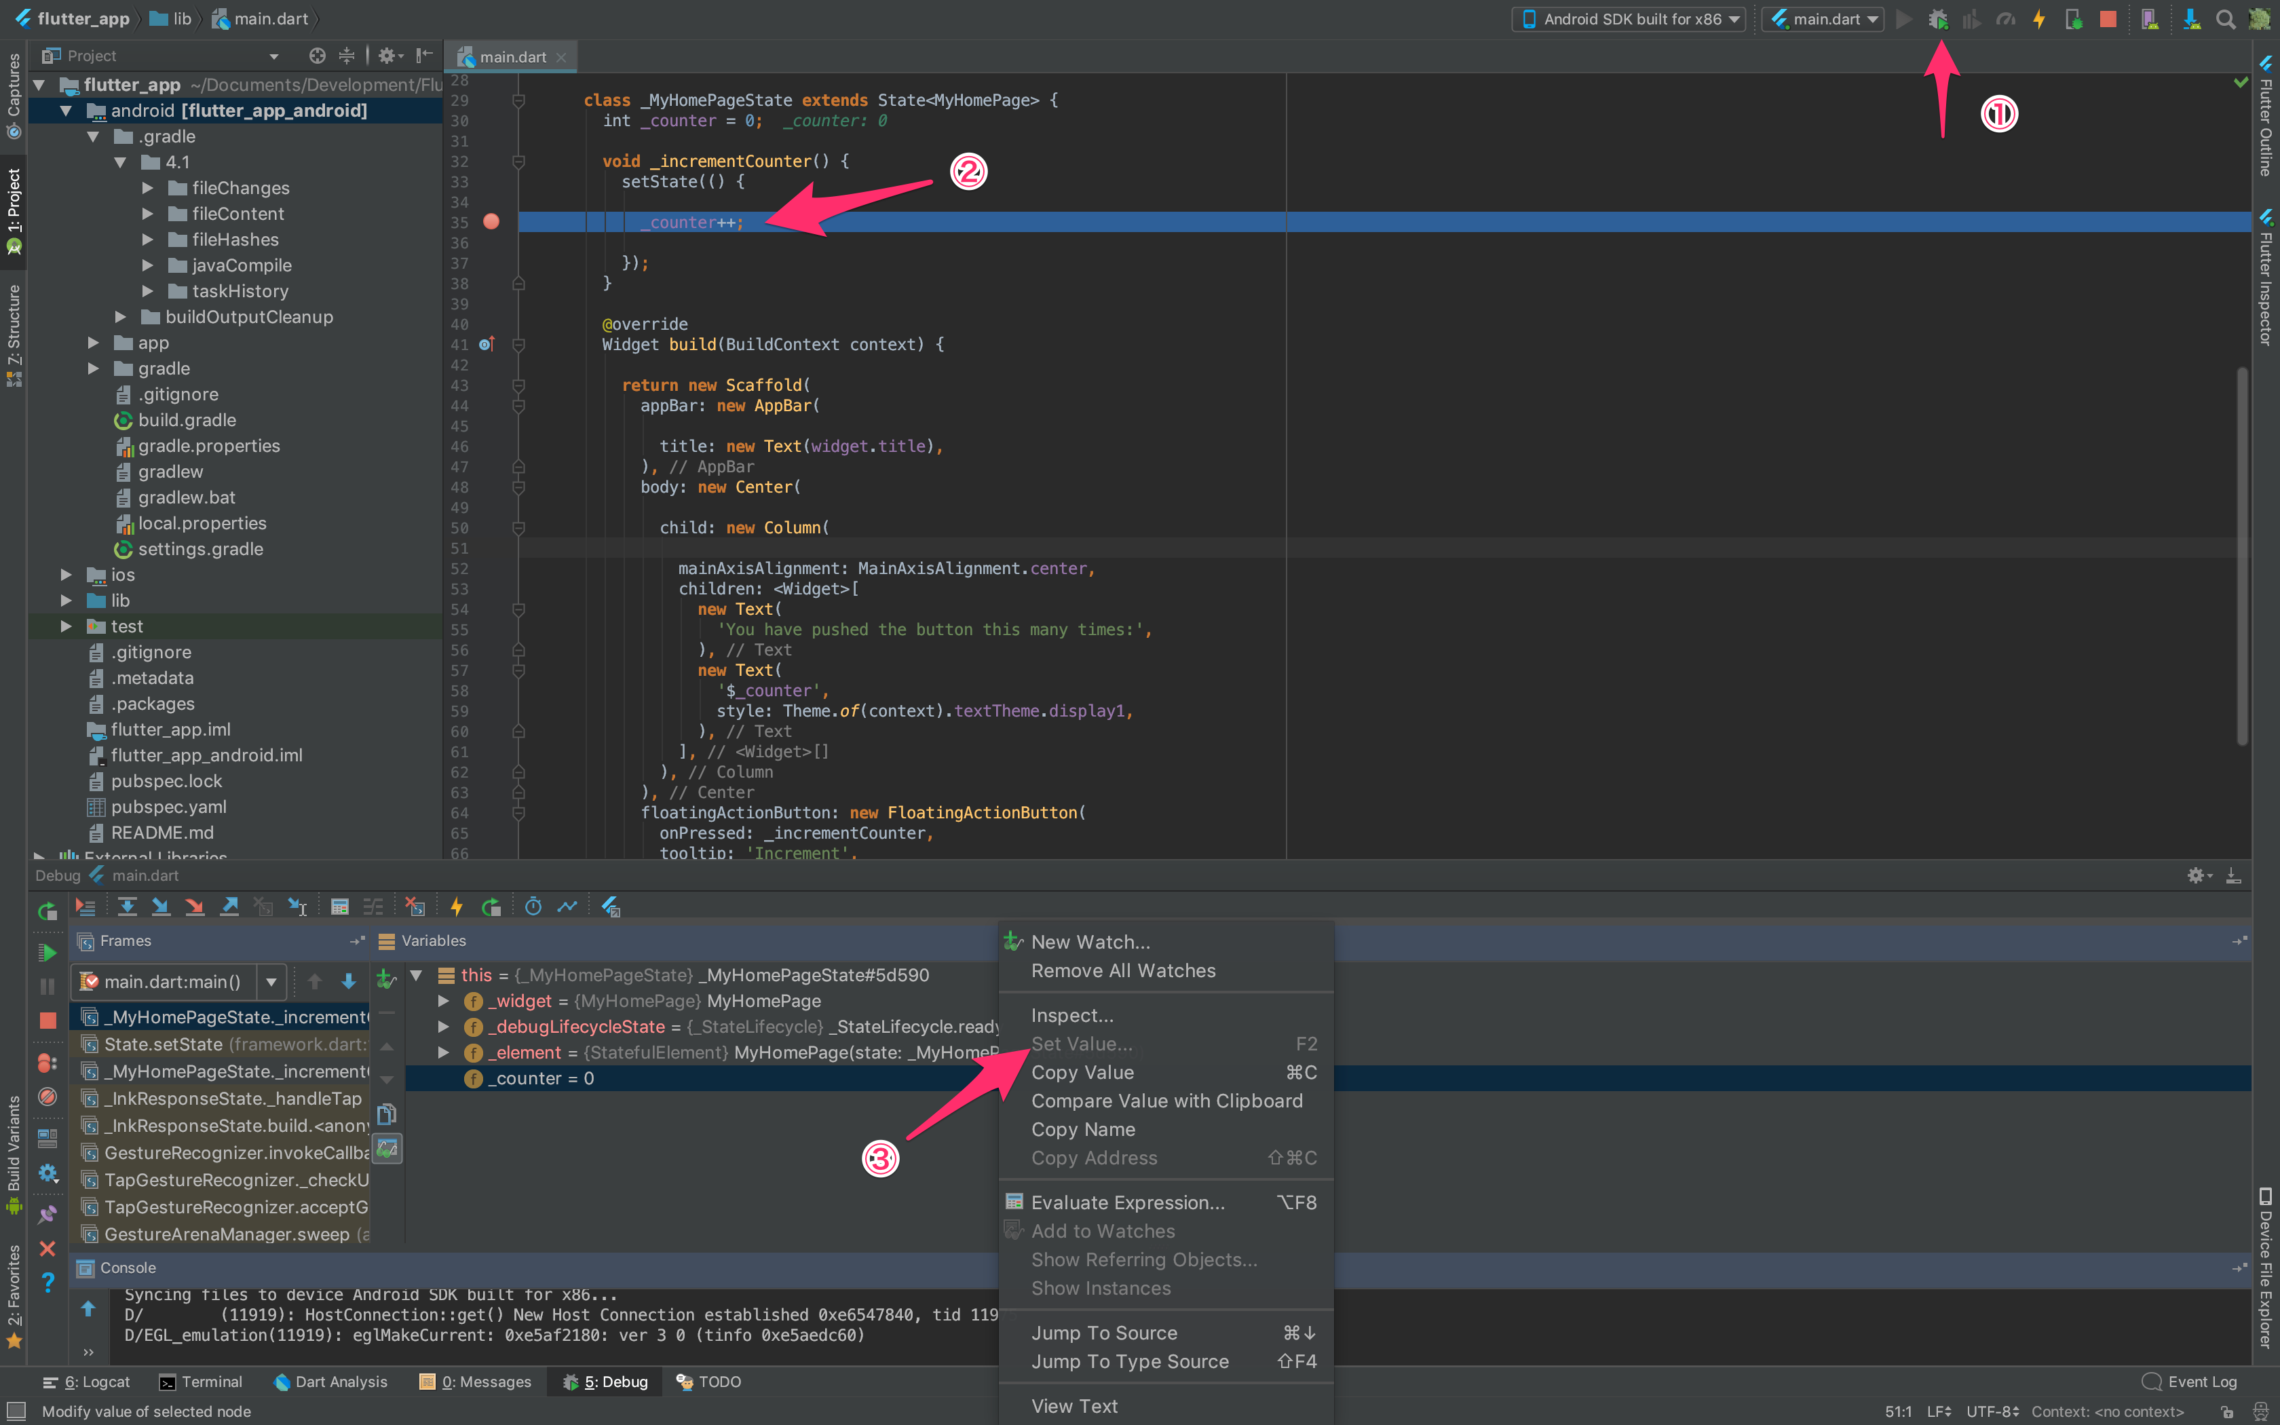2280x1425 pixels.
Task: Close the debug tab with red X
Action: tap(47, 1249)
